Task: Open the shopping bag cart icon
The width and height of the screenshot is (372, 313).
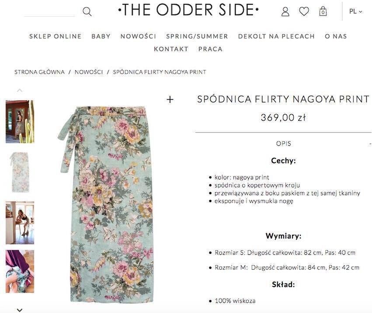Action: (x=323, y=11)
